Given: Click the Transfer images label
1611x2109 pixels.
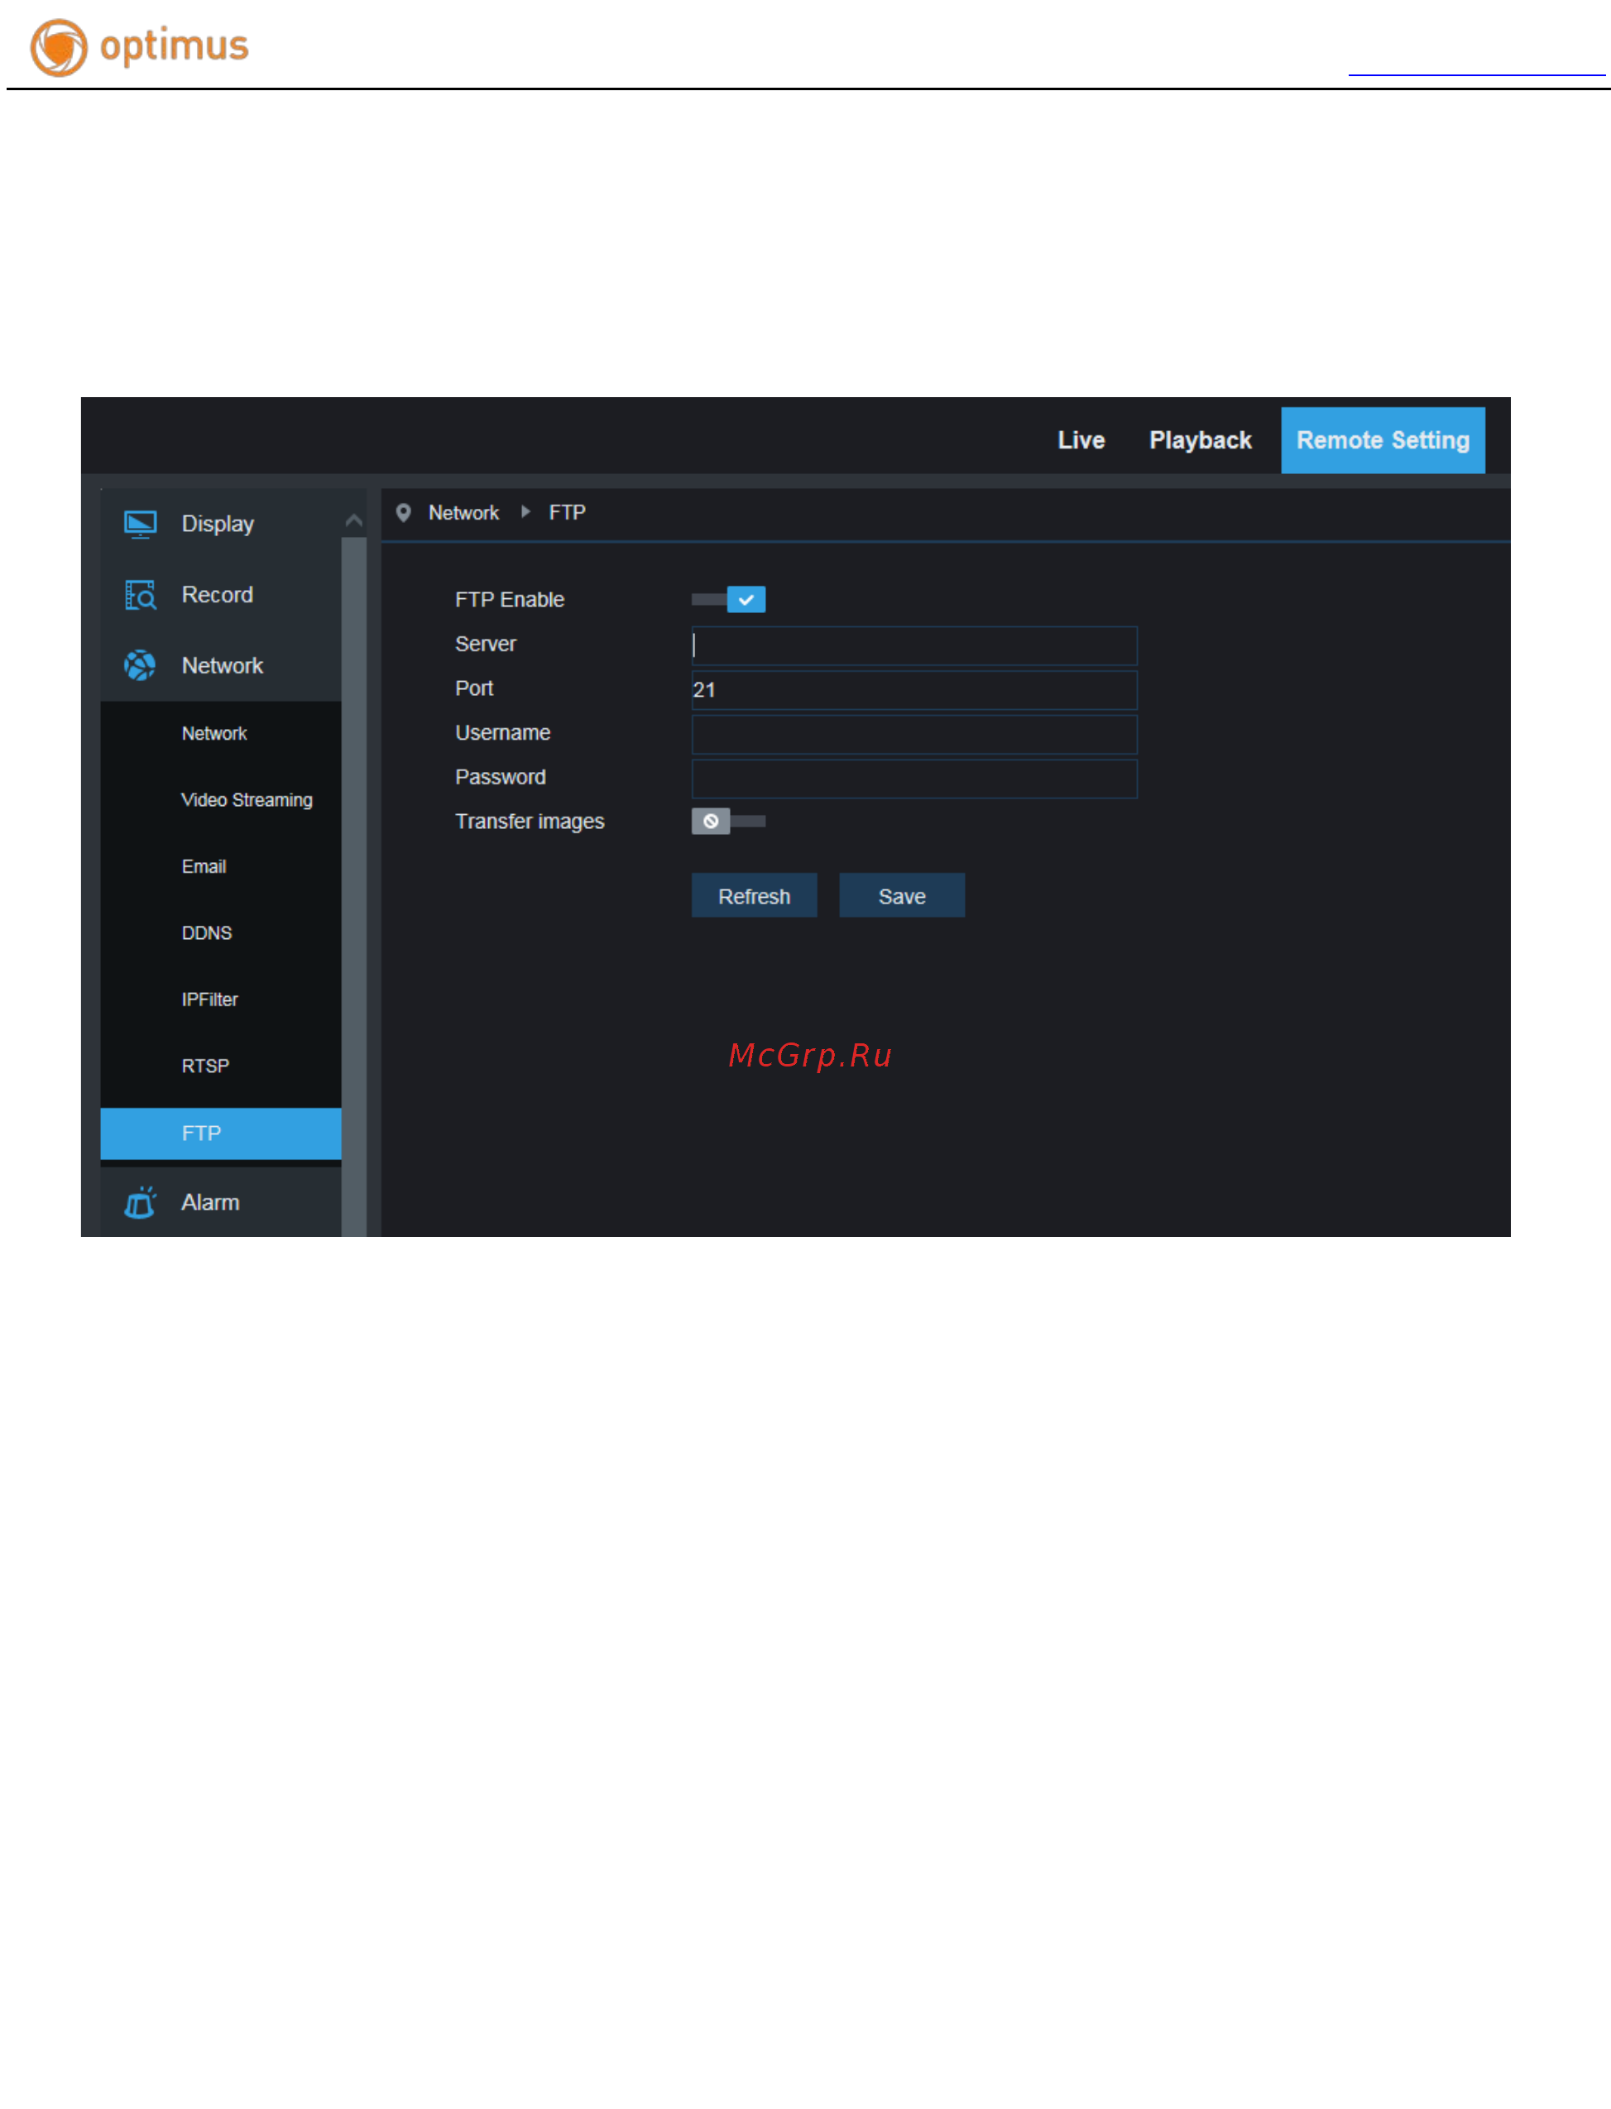Looking at the screenshot, I should click(x=530, y=822).
